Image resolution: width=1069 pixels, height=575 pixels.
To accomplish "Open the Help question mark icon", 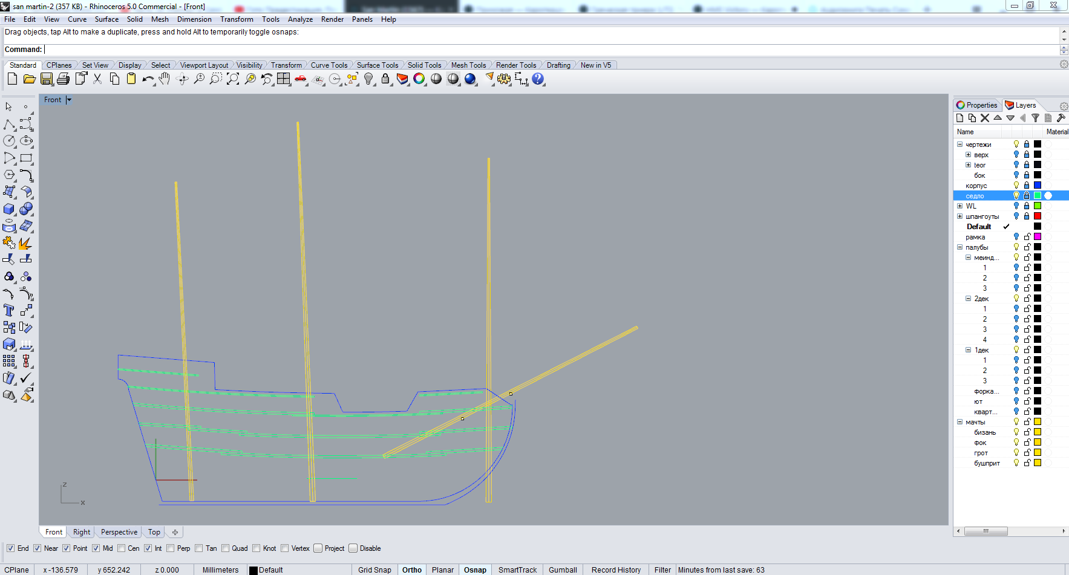I will (x=538, y=79).
